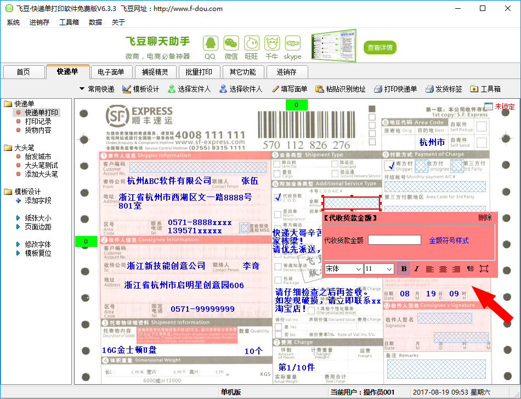This screenshot has width=521, height=399.
Task: Select the 客户编码 hatched field under Shipper
Action: 197,167
